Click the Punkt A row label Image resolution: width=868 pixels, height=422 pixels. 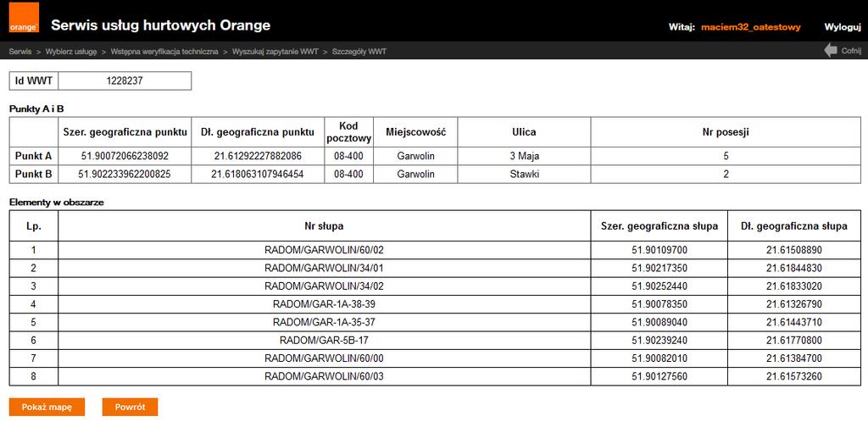pyautogui.click(x=34, y=156)
